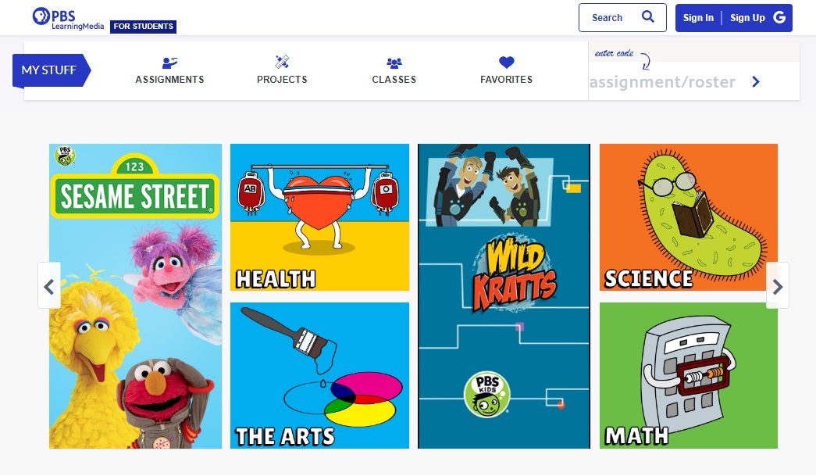Open the FOR STUDENTS label

pos(143,27)
